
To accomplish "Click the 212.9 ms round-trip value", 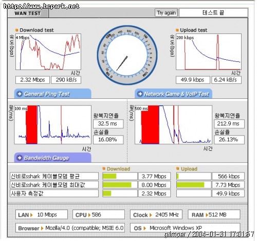I will [x=229, y=124].
